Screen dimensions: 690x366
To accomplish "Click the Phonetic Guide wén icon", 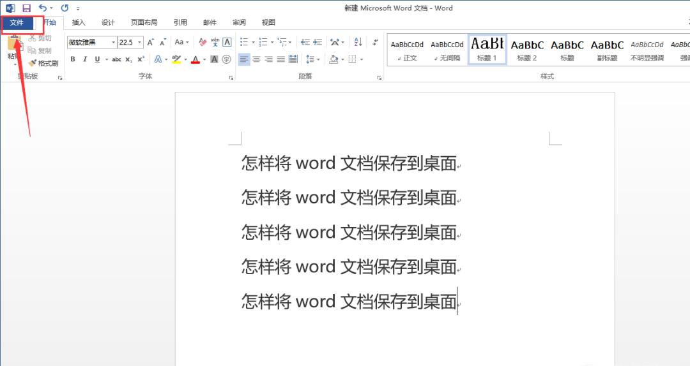I will [x=215, y=42].
